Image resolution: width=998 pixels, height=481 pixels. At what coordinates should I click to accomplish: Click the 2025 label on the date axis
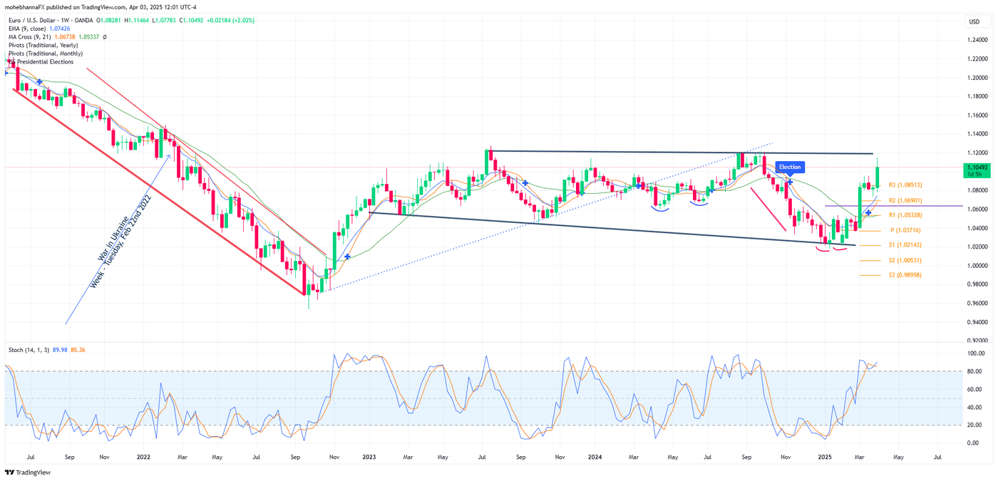825,456
